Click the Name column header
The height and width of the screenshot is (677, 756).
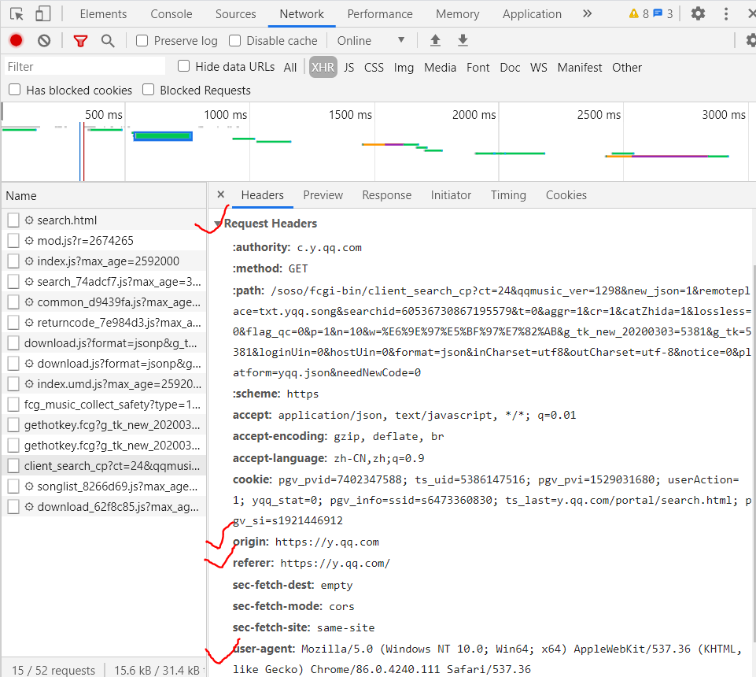point(104,196)
